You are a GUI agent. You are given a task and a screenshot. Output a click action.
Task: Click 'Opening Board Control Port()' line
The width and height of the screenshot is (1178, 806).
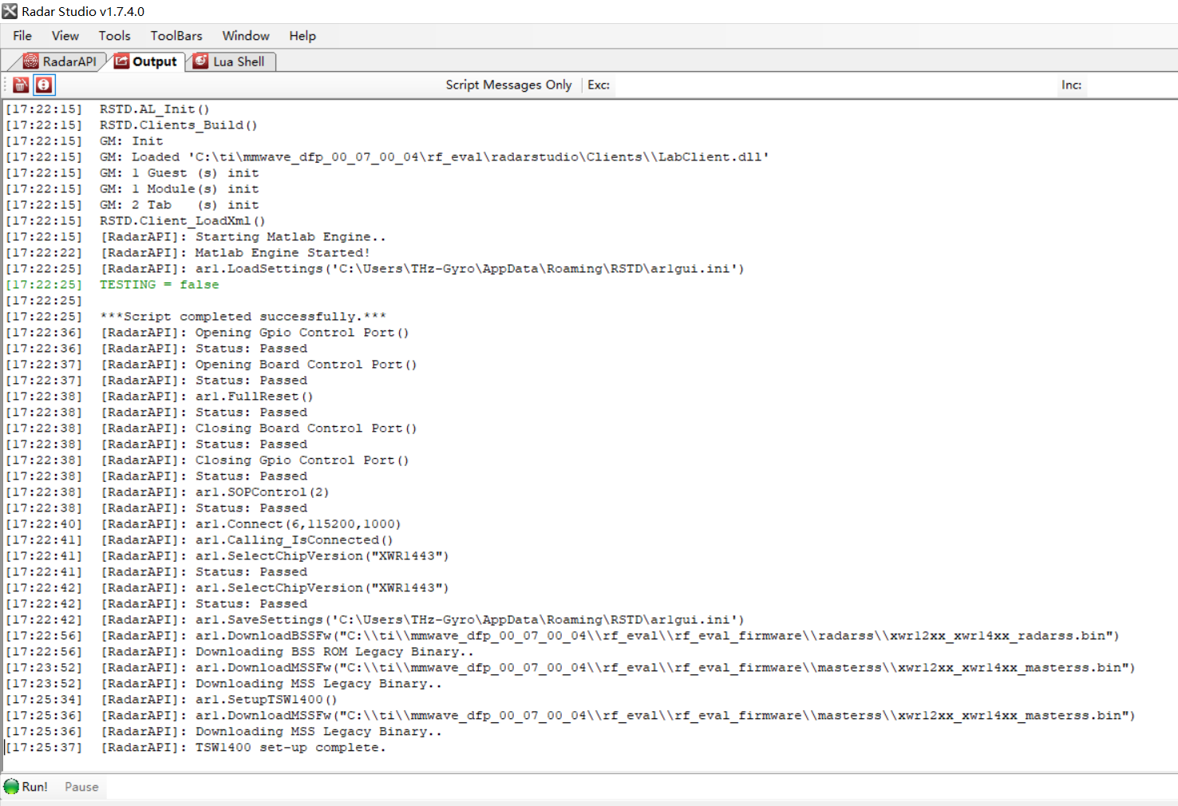(306, 365)
